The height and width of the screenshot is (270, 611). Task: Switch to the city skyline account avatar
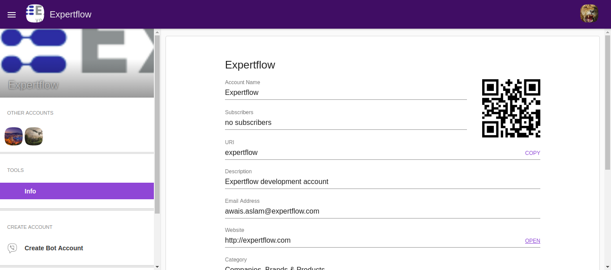13,137
